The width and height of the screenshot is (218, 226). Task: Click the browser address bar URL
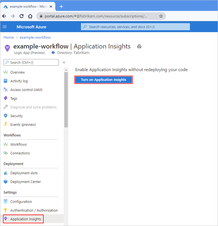96,16
